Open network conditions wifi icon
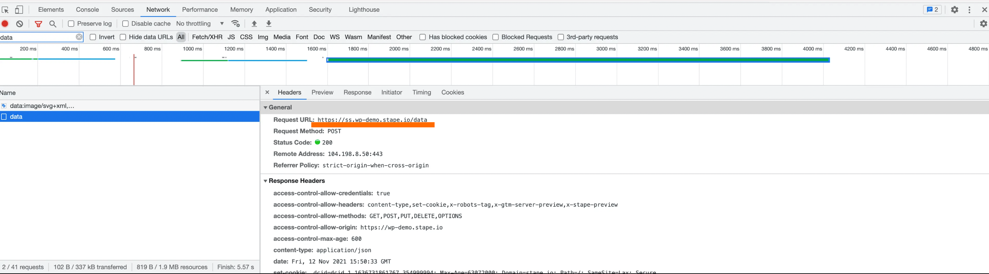 236,24
